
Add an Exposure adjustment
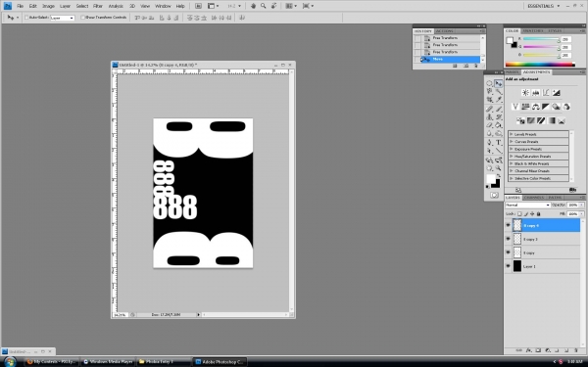point(556,93)
